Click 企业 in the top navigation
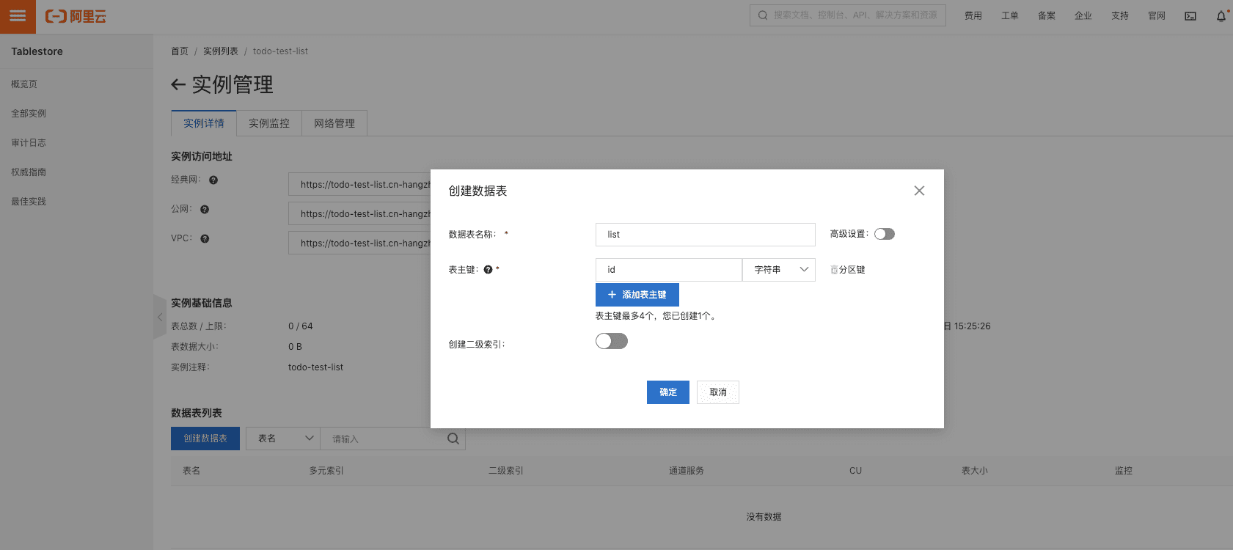This screenshot has height=550, width=1233. [1083, 16]
